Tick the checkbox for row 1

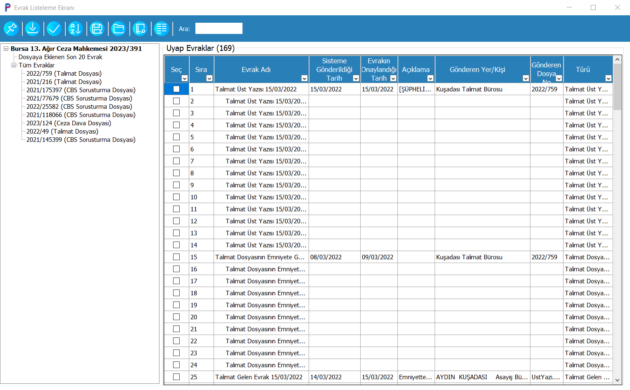pos(176,89)
